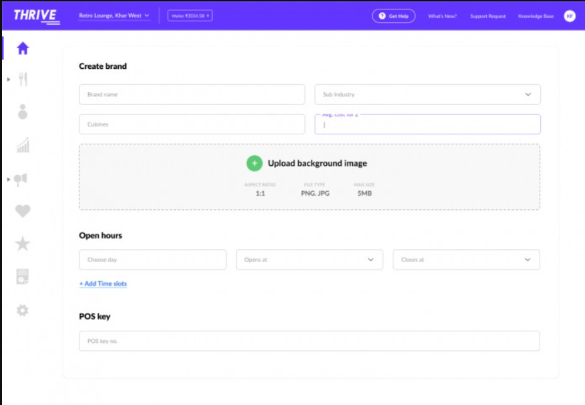Open the wallet icon in sidebar
This screenshot has height=405, width=585.
click(x=22, y=277)
